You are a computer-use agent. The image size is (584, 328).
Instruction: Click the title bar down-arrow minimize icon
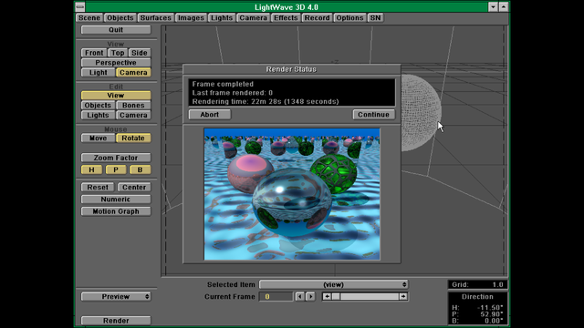(493, 7)
